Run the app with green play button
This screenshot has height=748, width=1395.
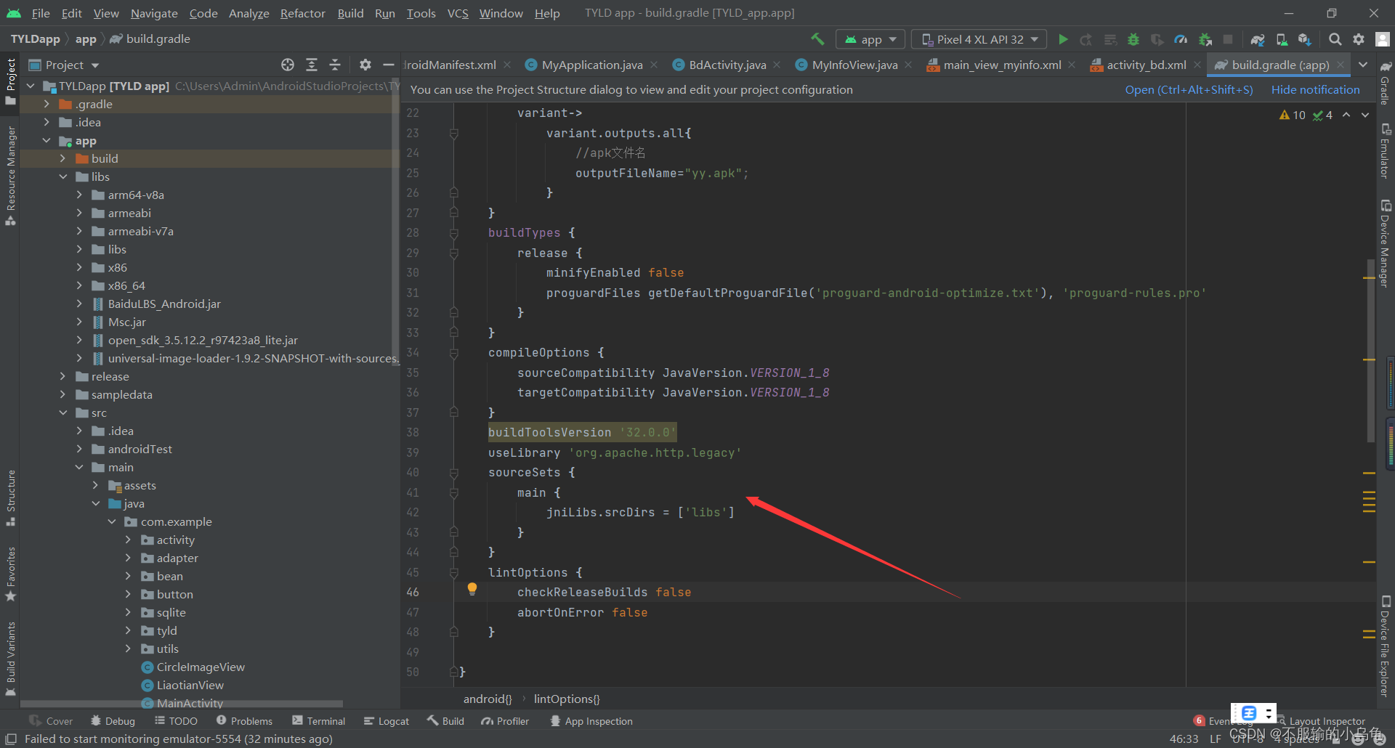click(x=1063, y=39)
